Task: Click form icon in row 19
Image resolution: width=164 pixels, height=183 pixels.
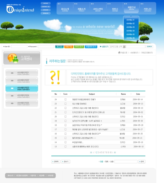Action: 65,121
